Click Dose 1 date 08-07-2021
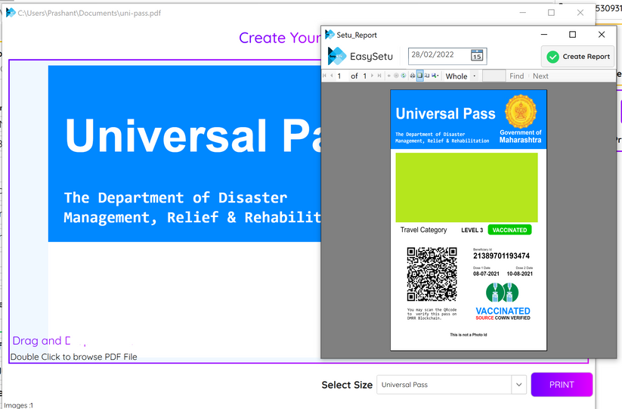622x409 pixels. (x=486, y=274)
